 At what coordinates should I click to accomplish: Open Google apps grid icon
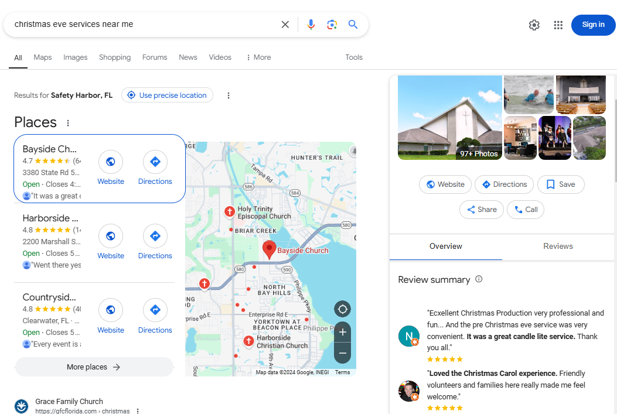tap(558, 25)
